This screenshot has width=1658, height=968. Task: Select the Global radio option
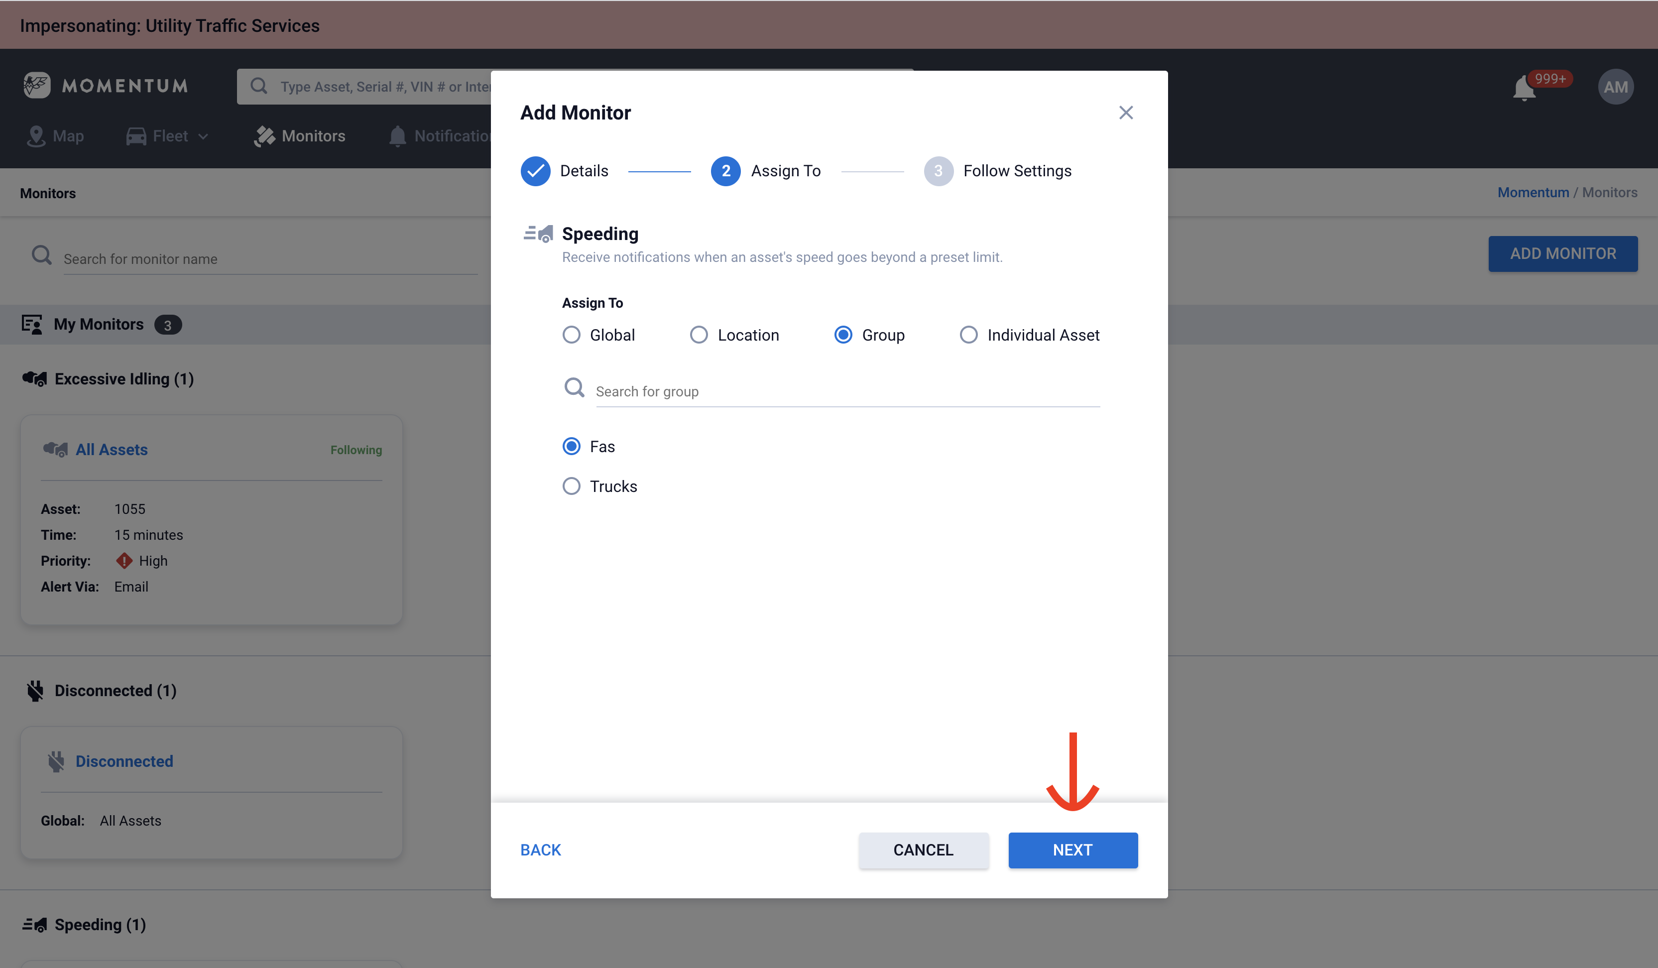tap(571, 335)
